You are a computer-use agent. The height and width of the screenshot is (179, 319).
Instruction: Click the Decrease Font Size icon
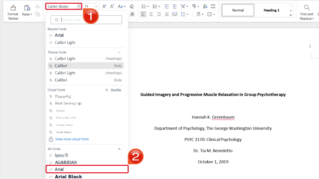point(112,6)
